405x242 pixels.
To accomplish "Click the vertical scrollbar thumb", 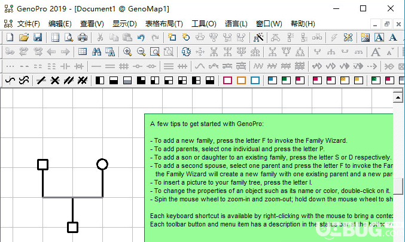I will pyautogui.click(x=398, y=186).
